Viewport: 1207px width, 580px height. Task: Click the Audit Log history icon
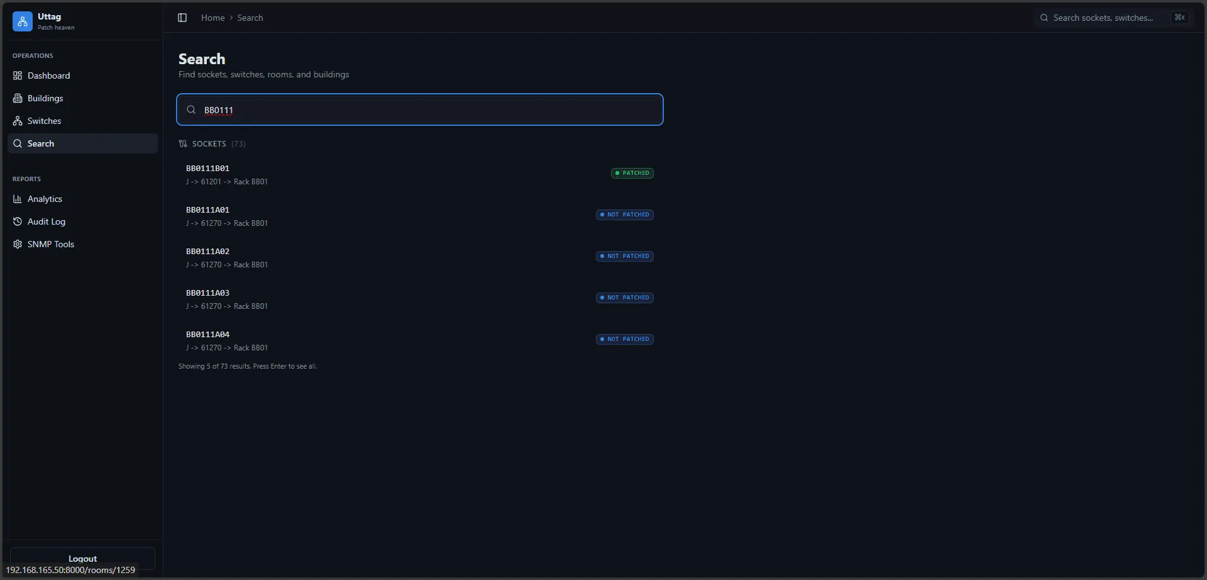coord(18,221)
